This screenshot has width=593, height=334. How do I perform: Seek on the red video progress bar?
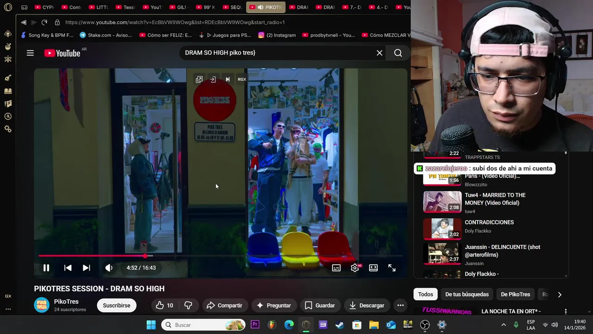[x=221, y=256]
